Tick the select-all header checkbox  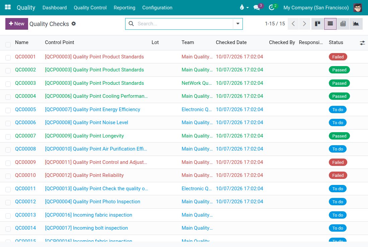(x=8, y=44)
